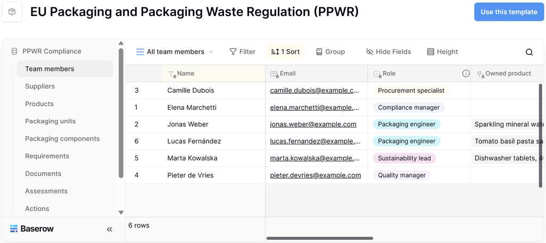The image size is (546, 243).
Task: Open the Actions table
Action: coord(37,208)
